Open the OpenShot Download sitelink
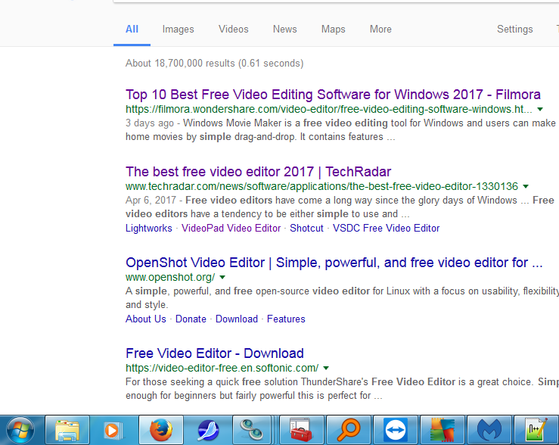559x445 pixels. click(237, 319)
